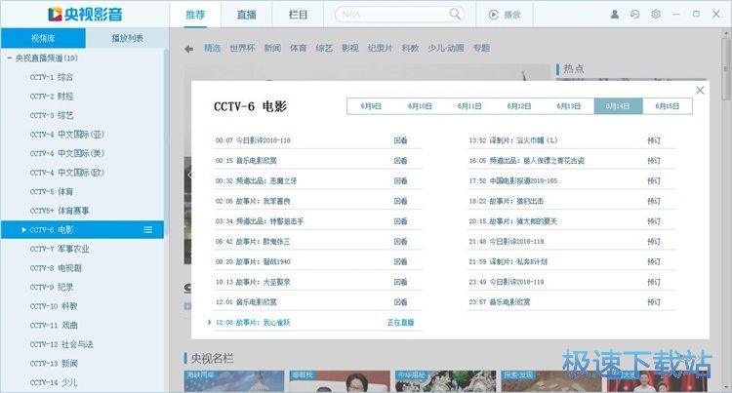Select the 6月10日 date tab
Screen dimensions: 732x393
(420, 106)
